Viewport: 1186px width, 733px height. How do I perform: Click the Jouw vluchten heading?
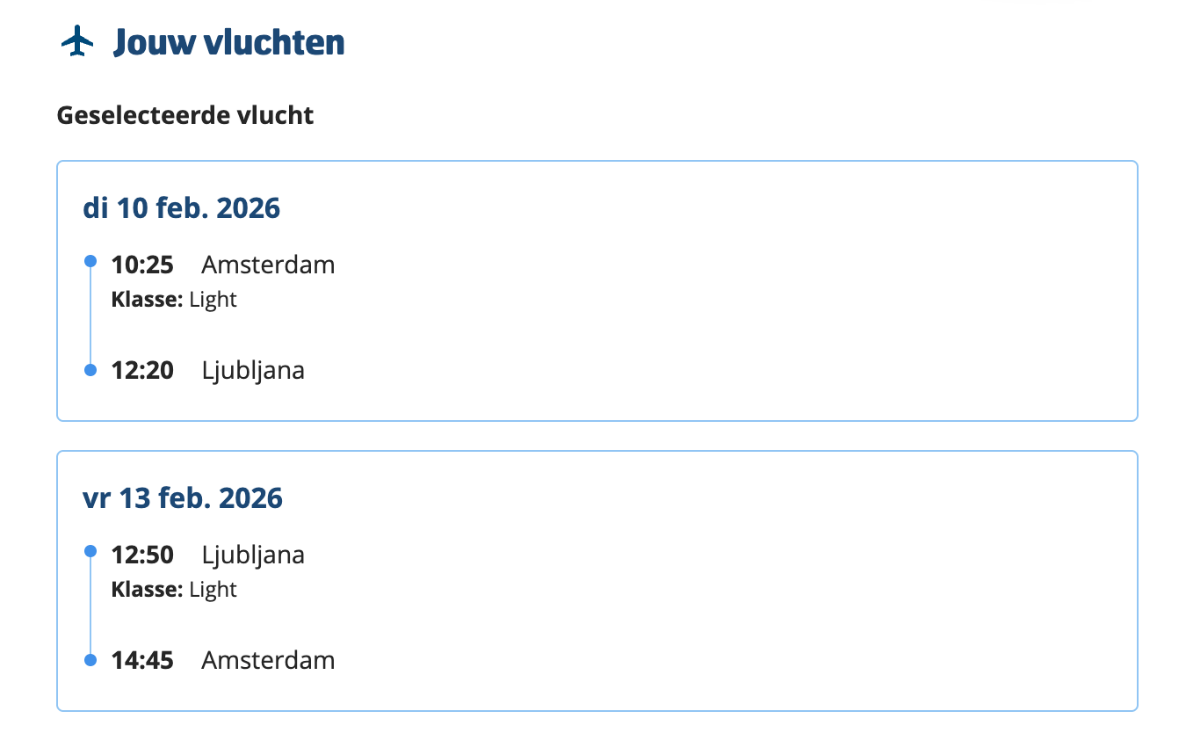click(x=228, y=41)
